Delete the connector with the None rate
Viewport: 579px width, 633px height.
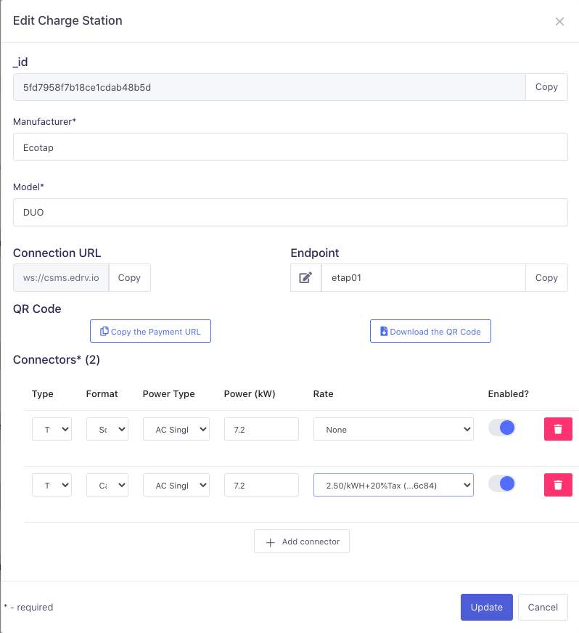coord(558,429)
